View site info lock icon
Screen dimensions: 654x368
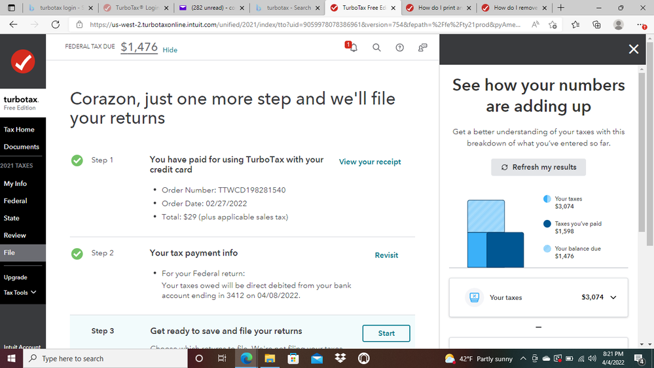coord(79,25)
